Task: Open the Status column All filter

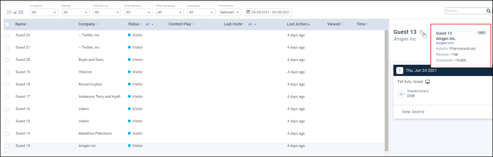Action: [149, 24]
